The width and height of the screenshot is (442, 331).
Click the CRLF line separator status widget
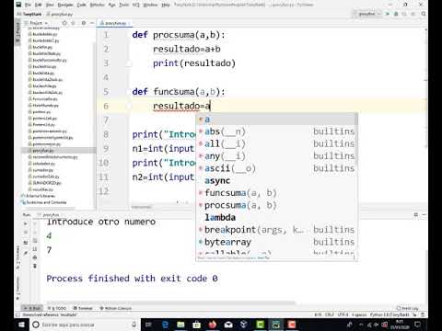point(330,314)
